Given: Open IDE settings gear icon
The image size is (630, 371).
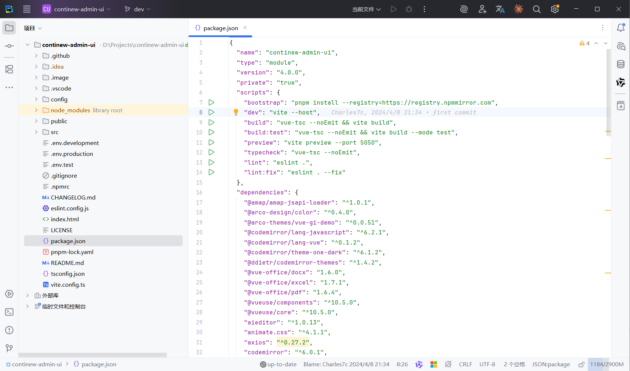Looking at the screenshot, I should 555,9.
